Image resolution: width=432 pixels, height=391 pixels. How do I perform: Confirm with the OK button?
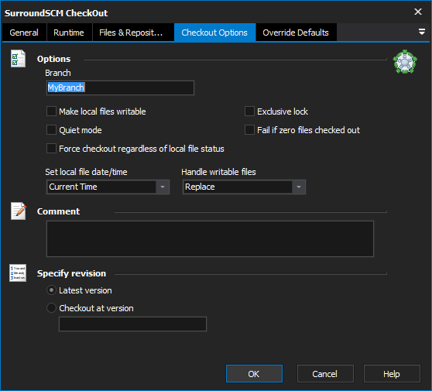[x=254, y=374]
